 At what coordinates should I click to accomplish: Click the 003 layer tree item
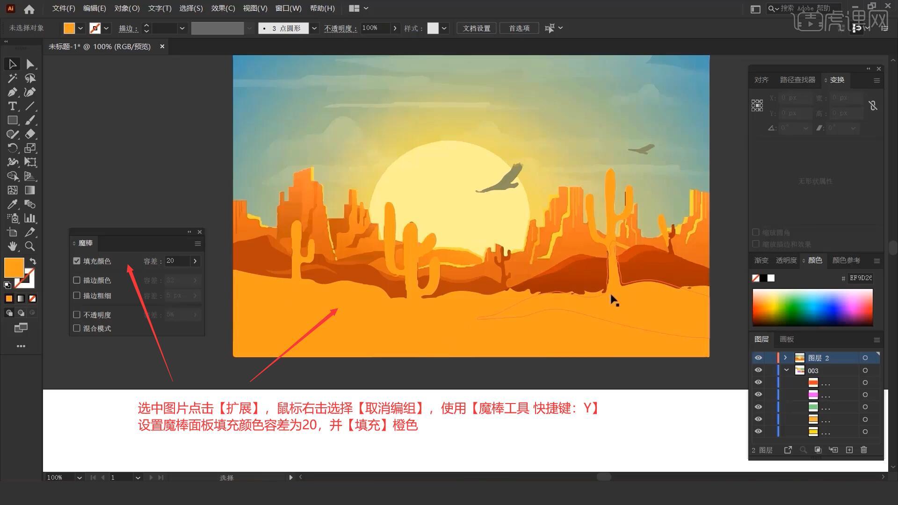(813, 370)
